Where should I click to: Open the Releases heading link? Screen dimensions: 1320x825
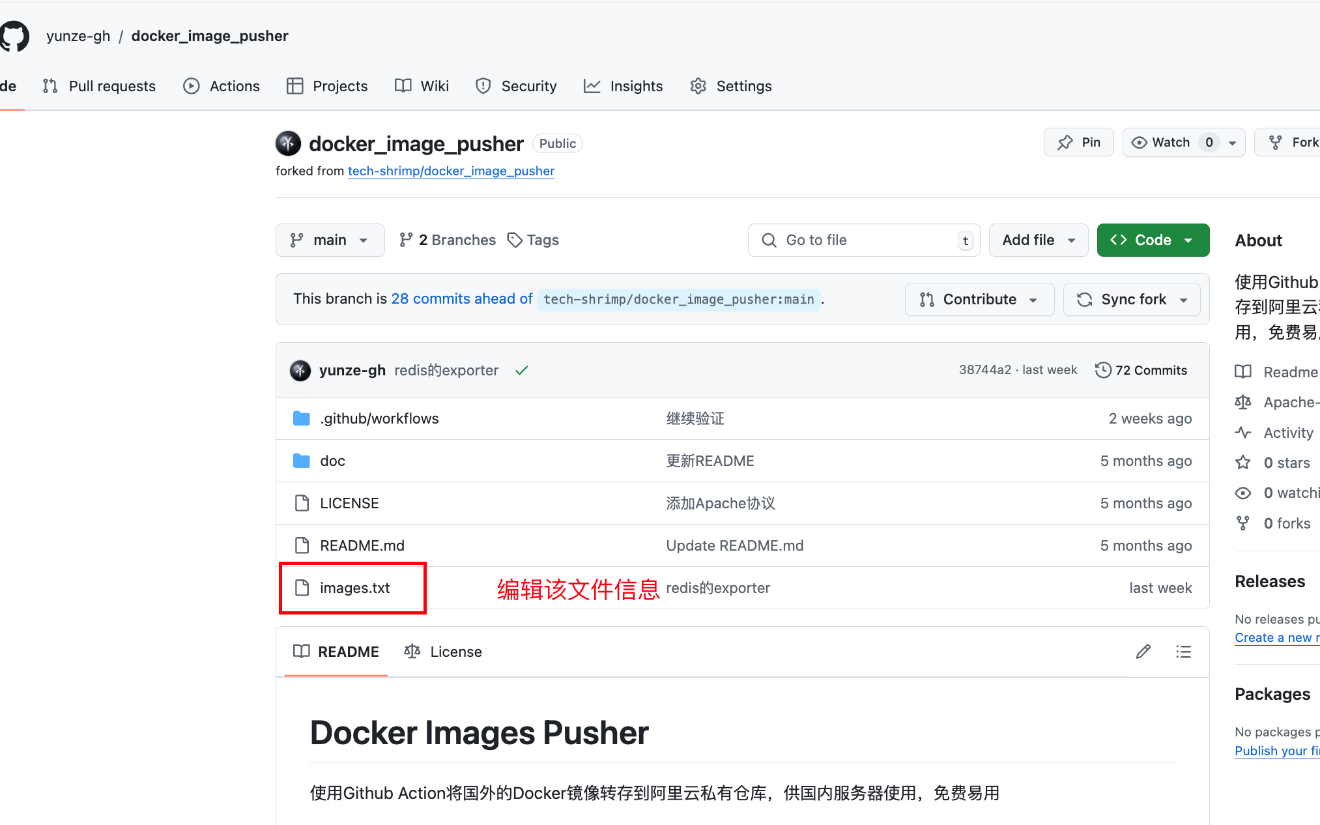(1270, 581)
